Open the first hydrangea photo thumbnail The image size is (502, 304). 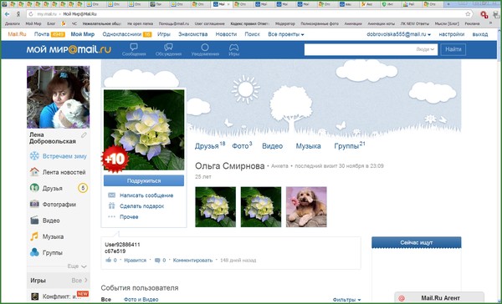[x=216, y=207]
